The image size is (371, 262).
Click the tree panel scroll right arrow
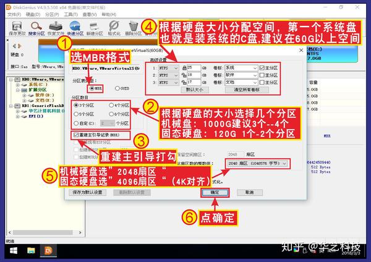coord(80,233)
